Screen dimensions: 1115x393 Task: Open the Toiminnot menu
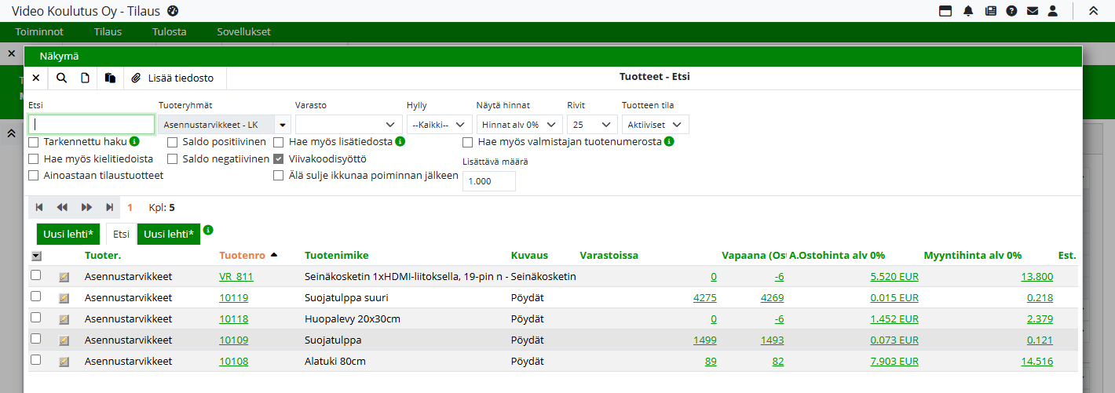39,32
